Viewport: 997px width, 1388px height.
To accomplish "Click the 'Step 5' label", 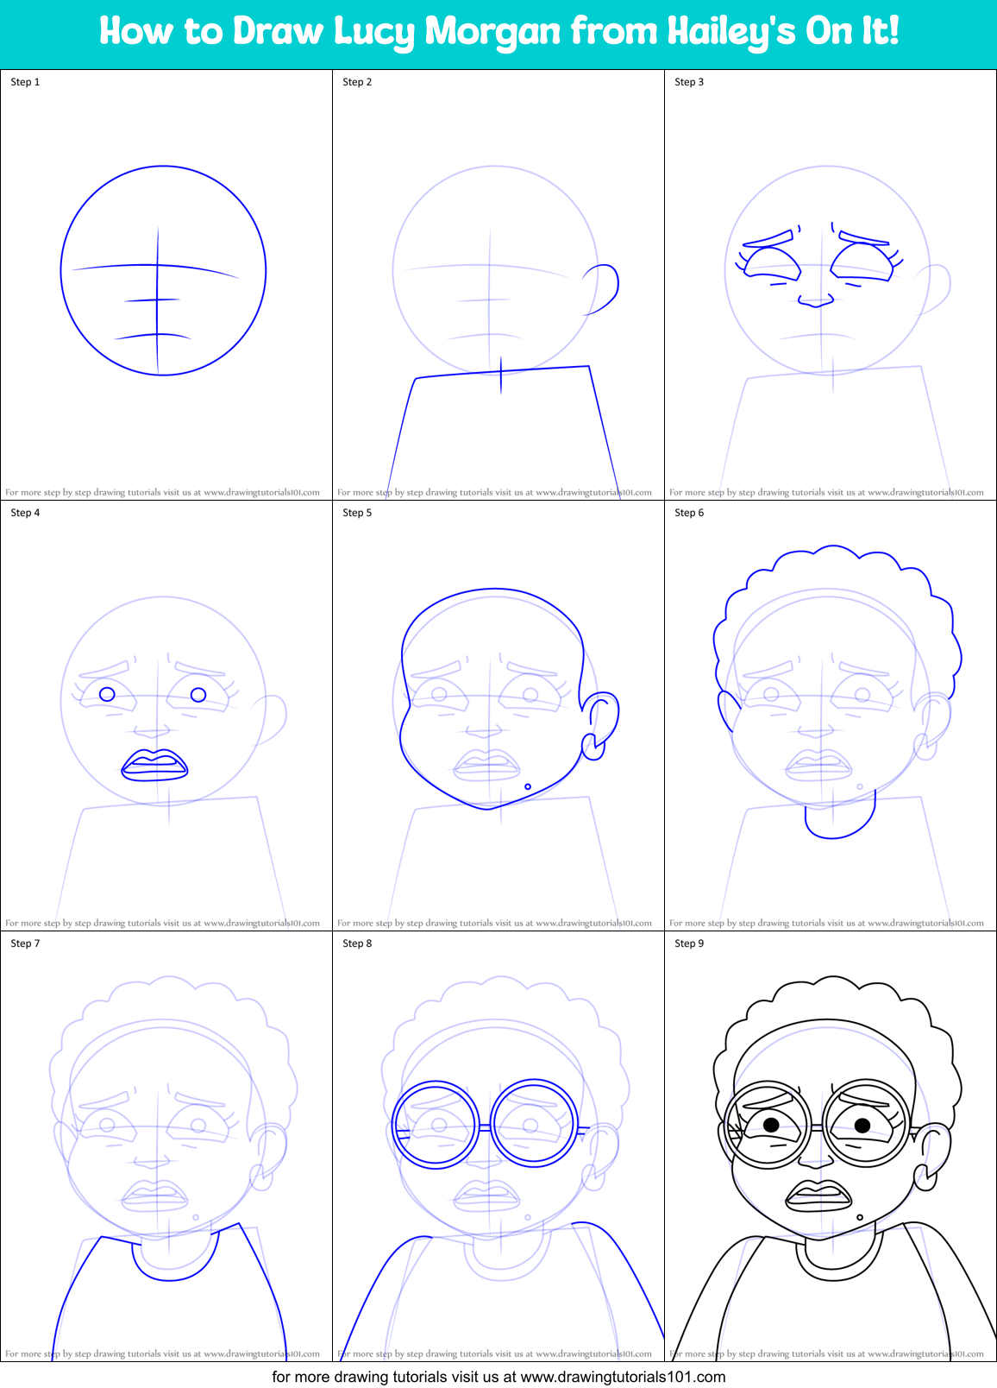I will click(357, 513).
